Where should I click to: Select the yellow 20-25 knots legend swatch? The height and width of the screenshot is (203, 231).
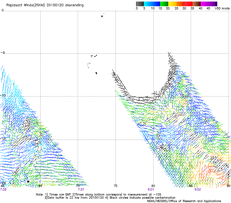click(172, 4)
